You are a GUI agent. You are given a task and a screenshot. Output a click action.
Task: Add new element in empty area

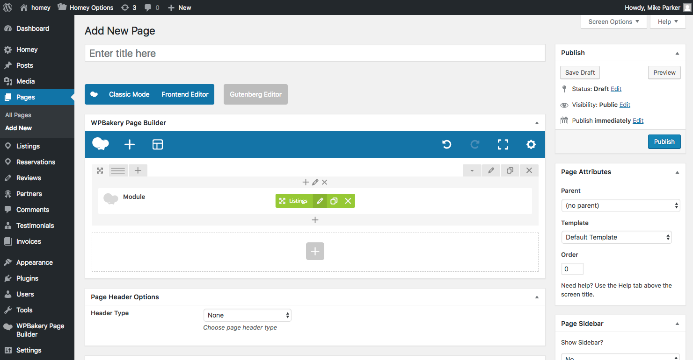tap(315, 251)
